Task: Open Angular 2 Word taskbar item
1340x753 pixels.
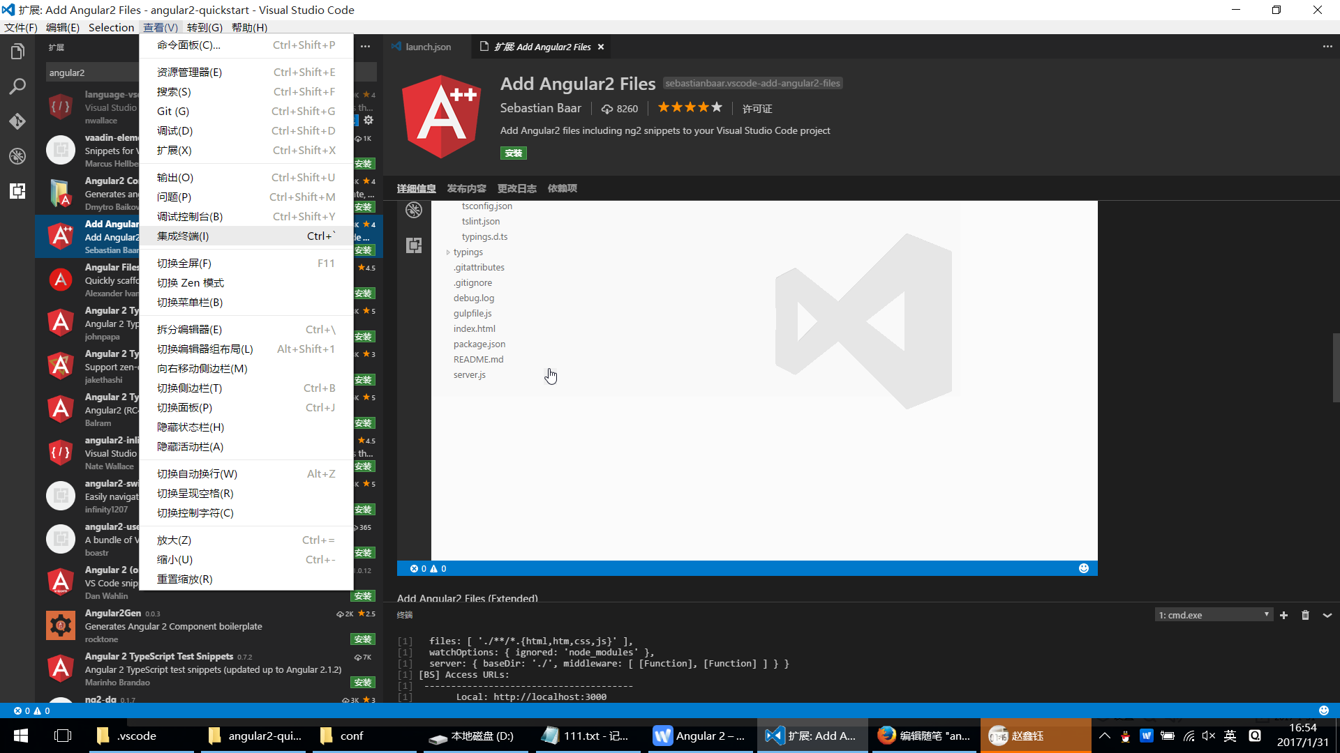Action: pyautogui.click(x=700, y=736)
